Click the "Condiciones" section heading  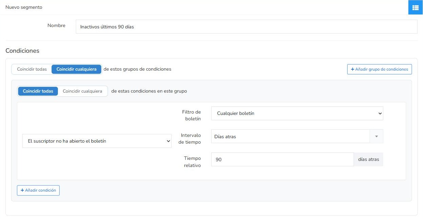pos(22,51)
